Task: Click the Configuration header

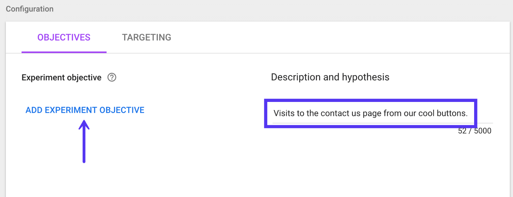Action: (29, 9)
